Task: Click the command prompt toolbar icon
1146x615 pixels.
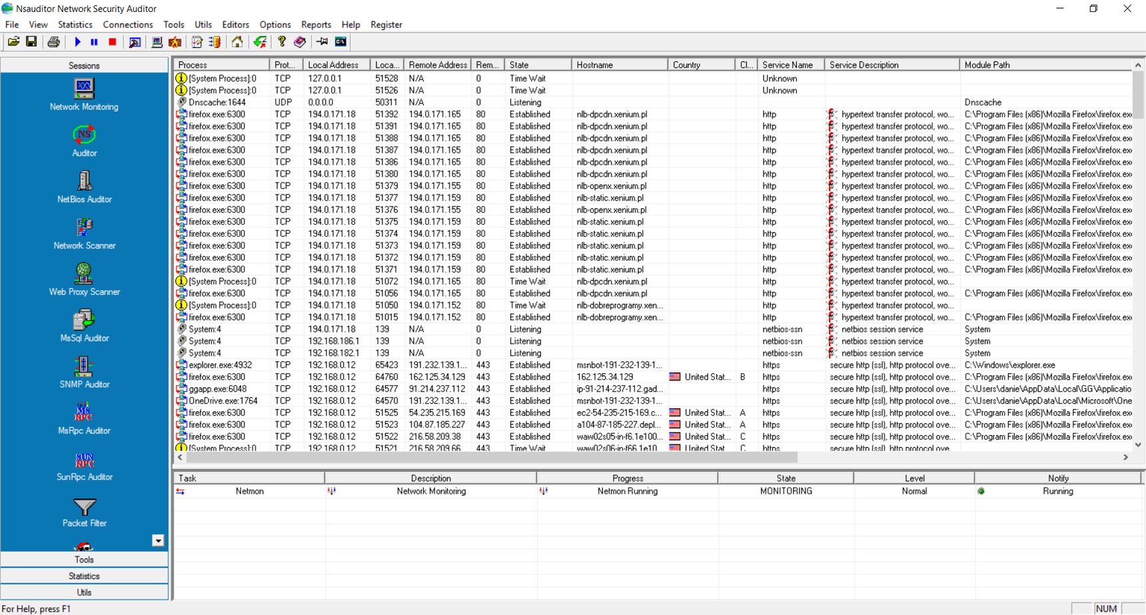Action: (x=340, y=42)
